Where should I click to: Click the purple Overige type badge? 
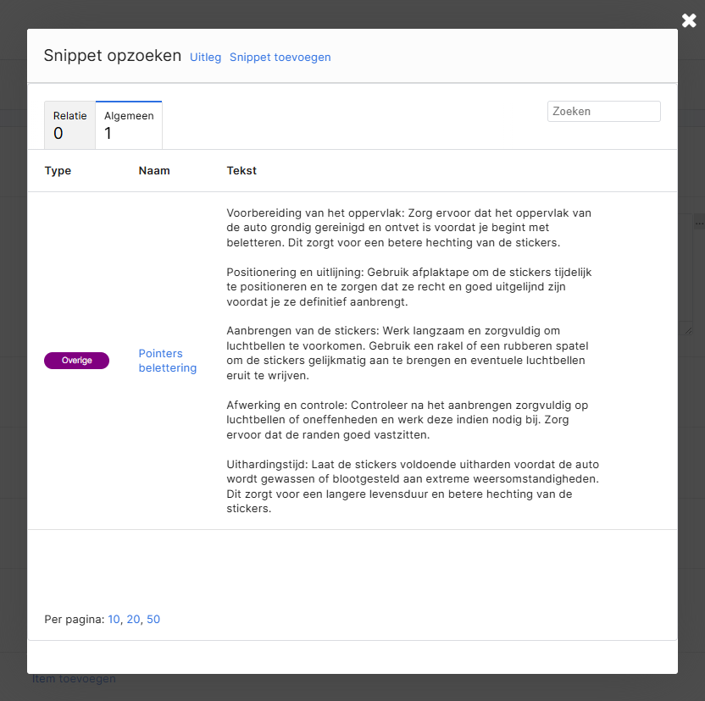pyautogui.click(x=76, y=361)
